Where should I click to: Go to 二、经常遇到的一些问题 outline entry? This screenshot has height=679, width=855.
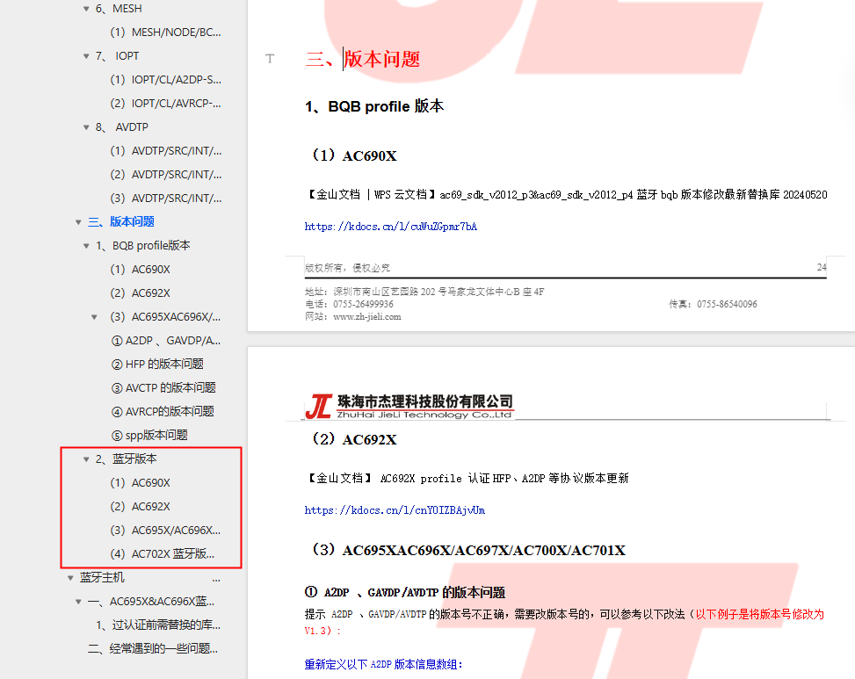[153, 648]
